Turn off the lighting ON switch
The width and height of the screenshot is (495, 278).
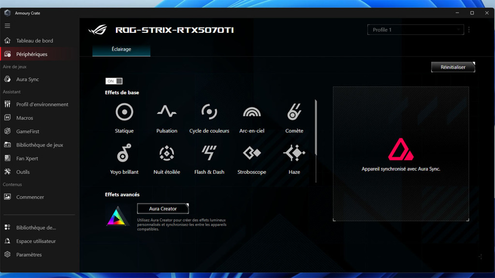pos(114,81)
